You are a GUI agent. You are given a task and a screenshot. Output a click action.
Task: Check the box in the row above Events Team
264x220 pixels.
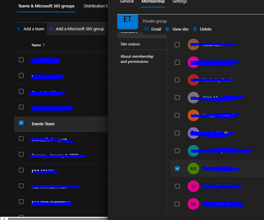(21, 107)
